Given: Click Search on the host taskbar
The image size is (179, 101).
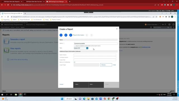Looking at the screenshot, I should tap(69, 99).
